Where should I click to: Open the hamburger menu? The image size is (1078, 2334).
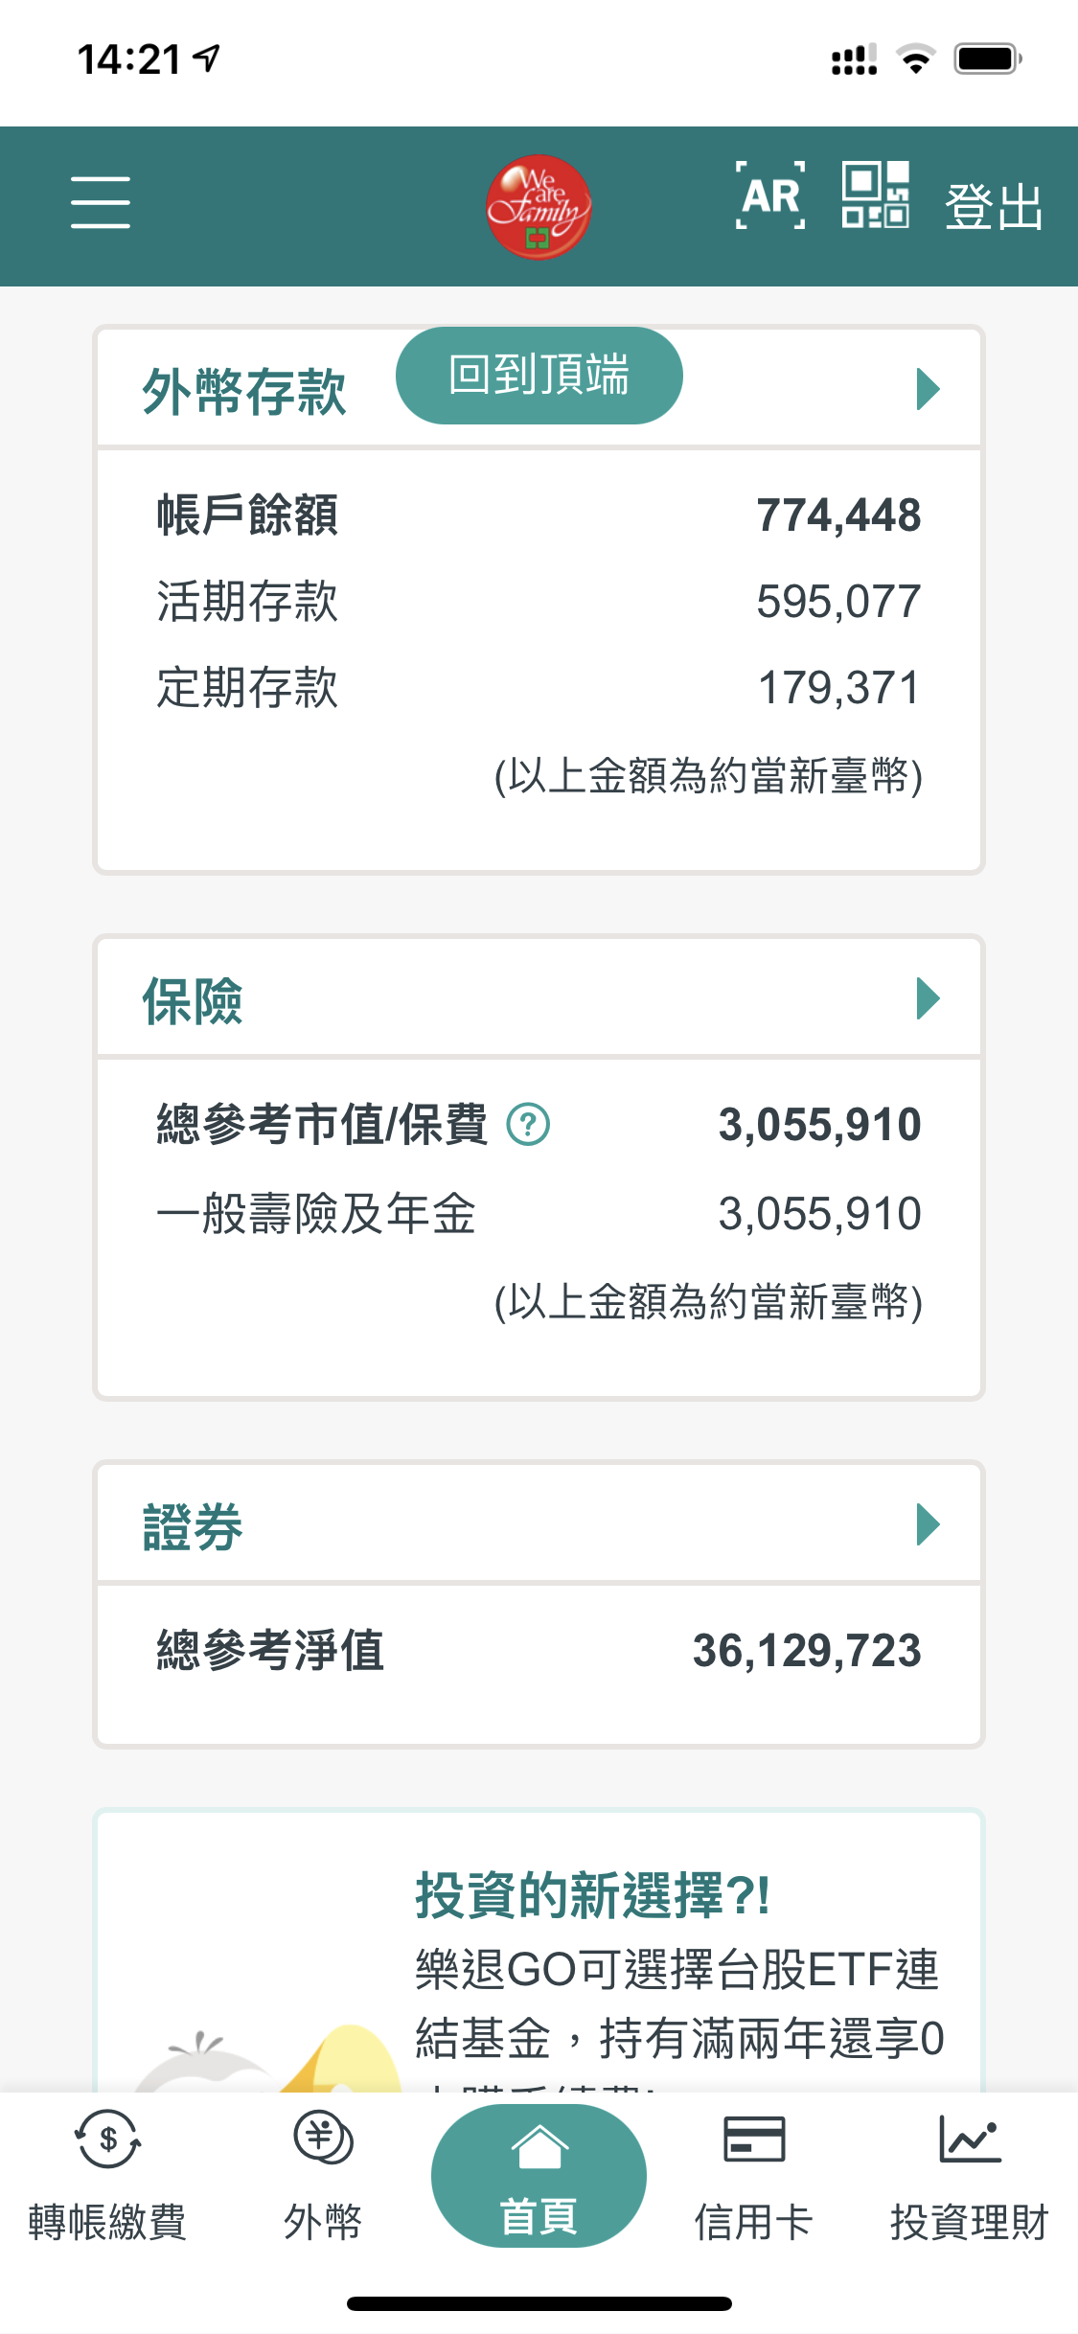click(101, 202)
